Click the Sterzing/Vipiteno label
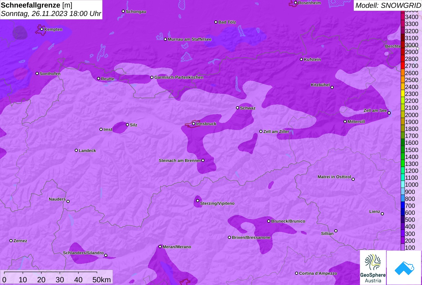The image size is (422, 285). pos(217,204)
